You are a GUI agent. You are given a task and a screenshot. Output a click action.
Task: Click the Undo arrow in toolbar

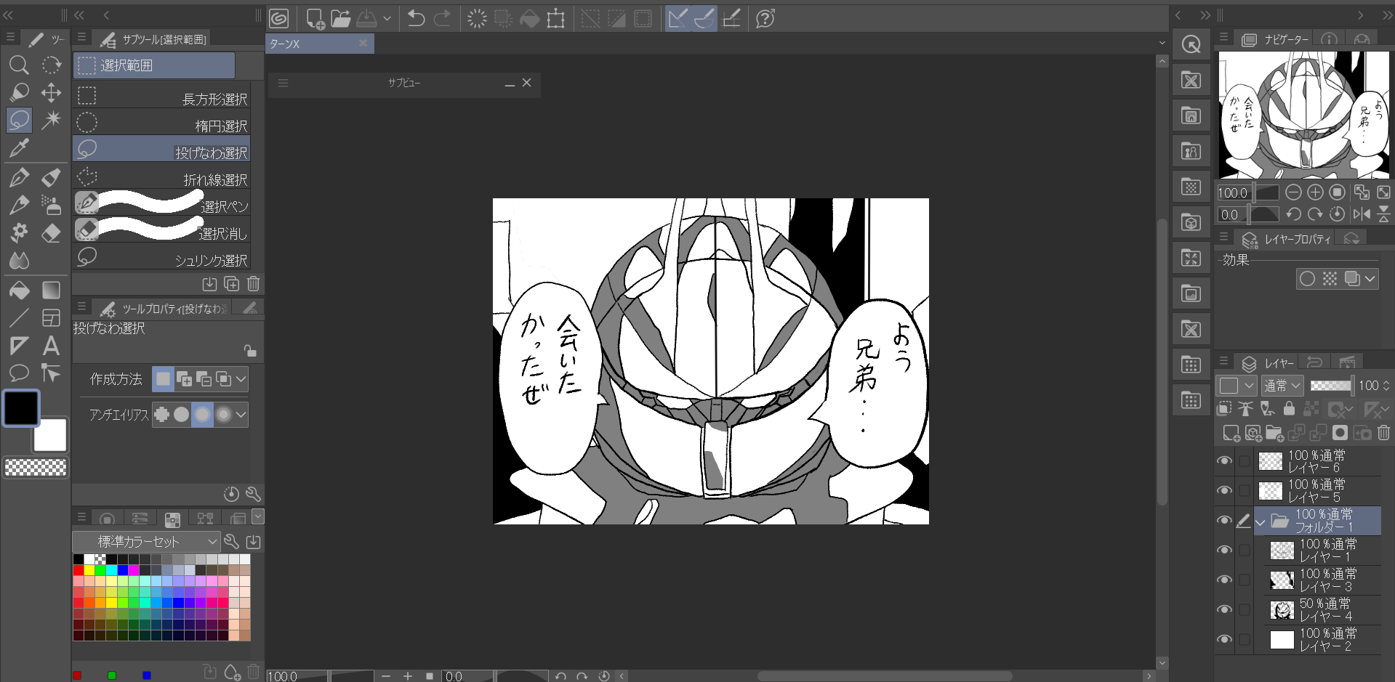416,18
